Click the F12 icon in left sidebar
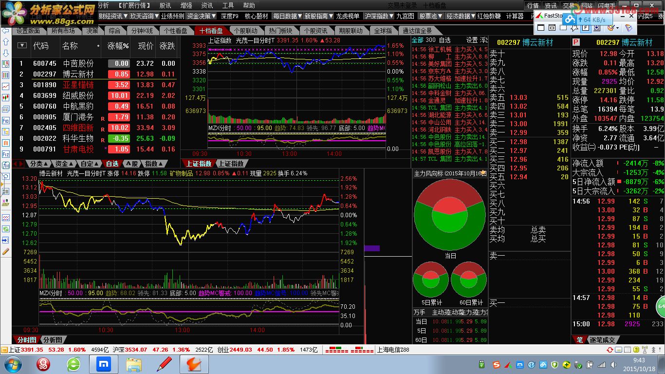The image size is (665, 374). (x=6, y=154)
